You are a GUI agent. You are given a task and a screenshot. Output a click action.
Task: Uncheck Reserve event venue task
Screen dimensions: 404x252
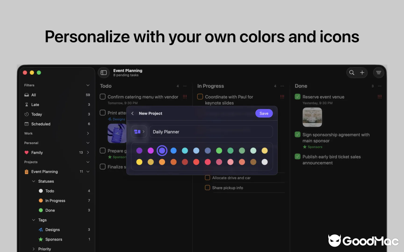tap(297, 97)
